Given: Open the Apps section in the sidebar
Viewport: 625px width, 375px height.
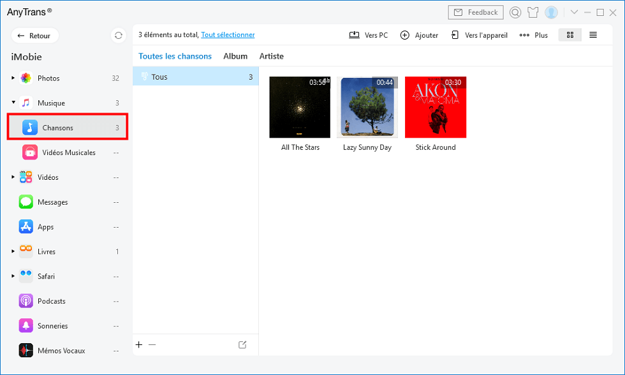Looking at the screenshot, I should [45, 226].
